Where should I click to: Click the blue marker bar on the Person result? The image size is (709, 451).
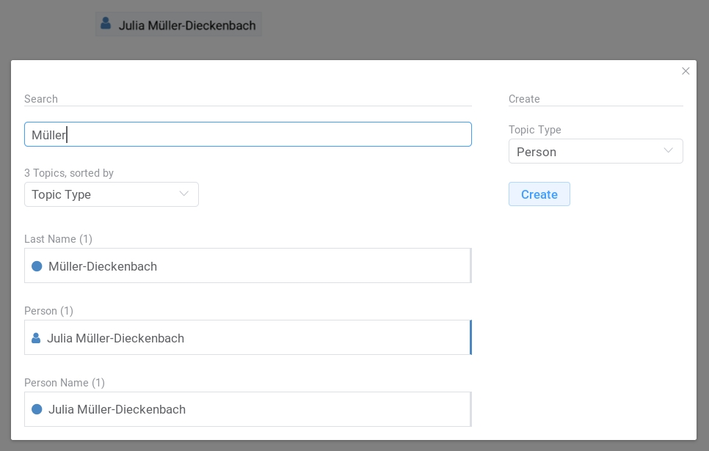[470, 337]
